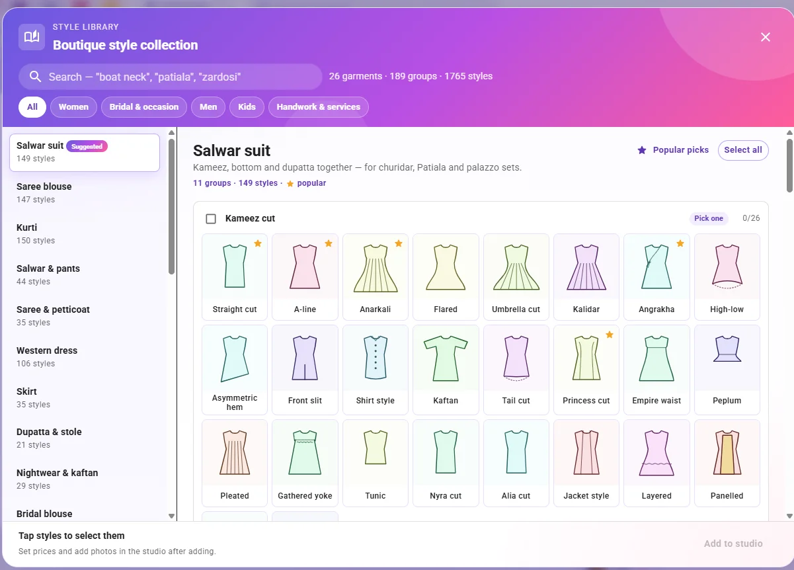Choose the Gathered yoke style

point(305,463)
